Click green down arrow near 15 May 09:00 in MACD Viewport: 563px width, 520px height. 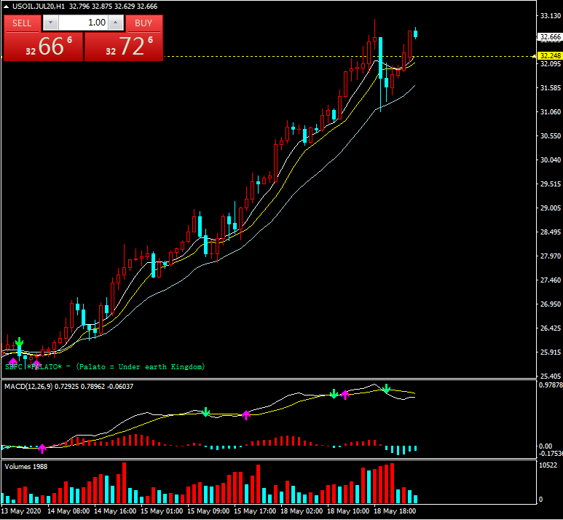point(205,412)
